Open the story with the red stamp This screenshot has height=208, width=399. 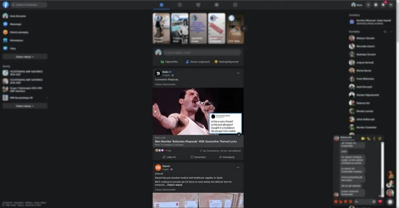217,29
